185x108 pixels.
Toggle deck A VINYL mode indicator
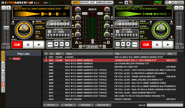point(13,22)
